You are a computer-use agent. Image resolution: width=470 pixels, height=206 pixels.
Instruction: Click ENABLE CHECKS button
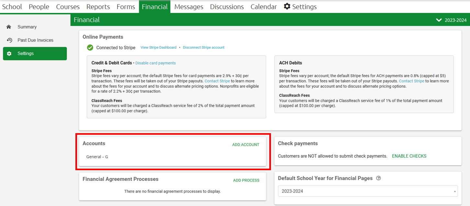click(409, 156)
